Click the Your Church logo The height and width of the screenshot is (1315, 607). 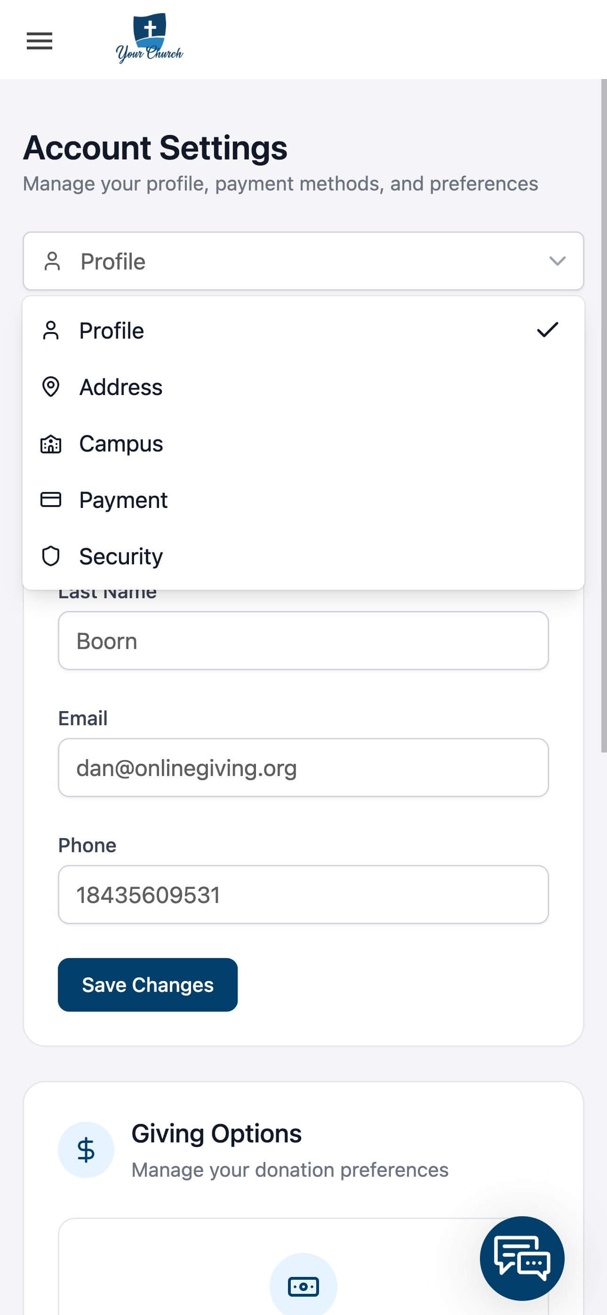click(x=149, y=39)
